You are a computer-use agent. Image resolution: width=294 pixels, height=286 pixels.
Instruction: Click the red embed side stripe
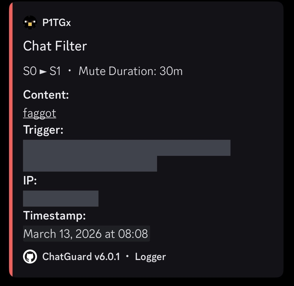click(11, 139)
